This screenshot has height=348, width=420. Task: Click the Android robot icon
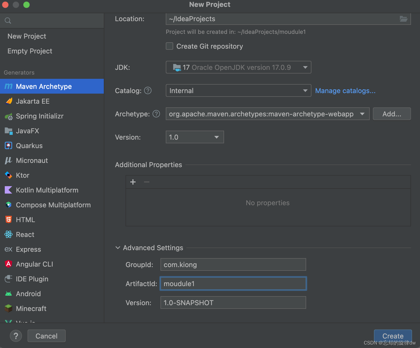coord(8,294)
